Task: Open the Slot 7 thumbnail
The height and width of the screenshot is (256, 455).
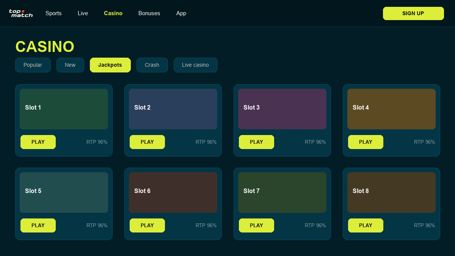Action: click(x=282, y=192)
